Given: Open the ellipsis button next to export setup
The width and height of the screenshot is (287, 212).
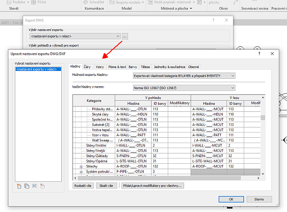Looking at the screenshot, I should click(125, 36).
